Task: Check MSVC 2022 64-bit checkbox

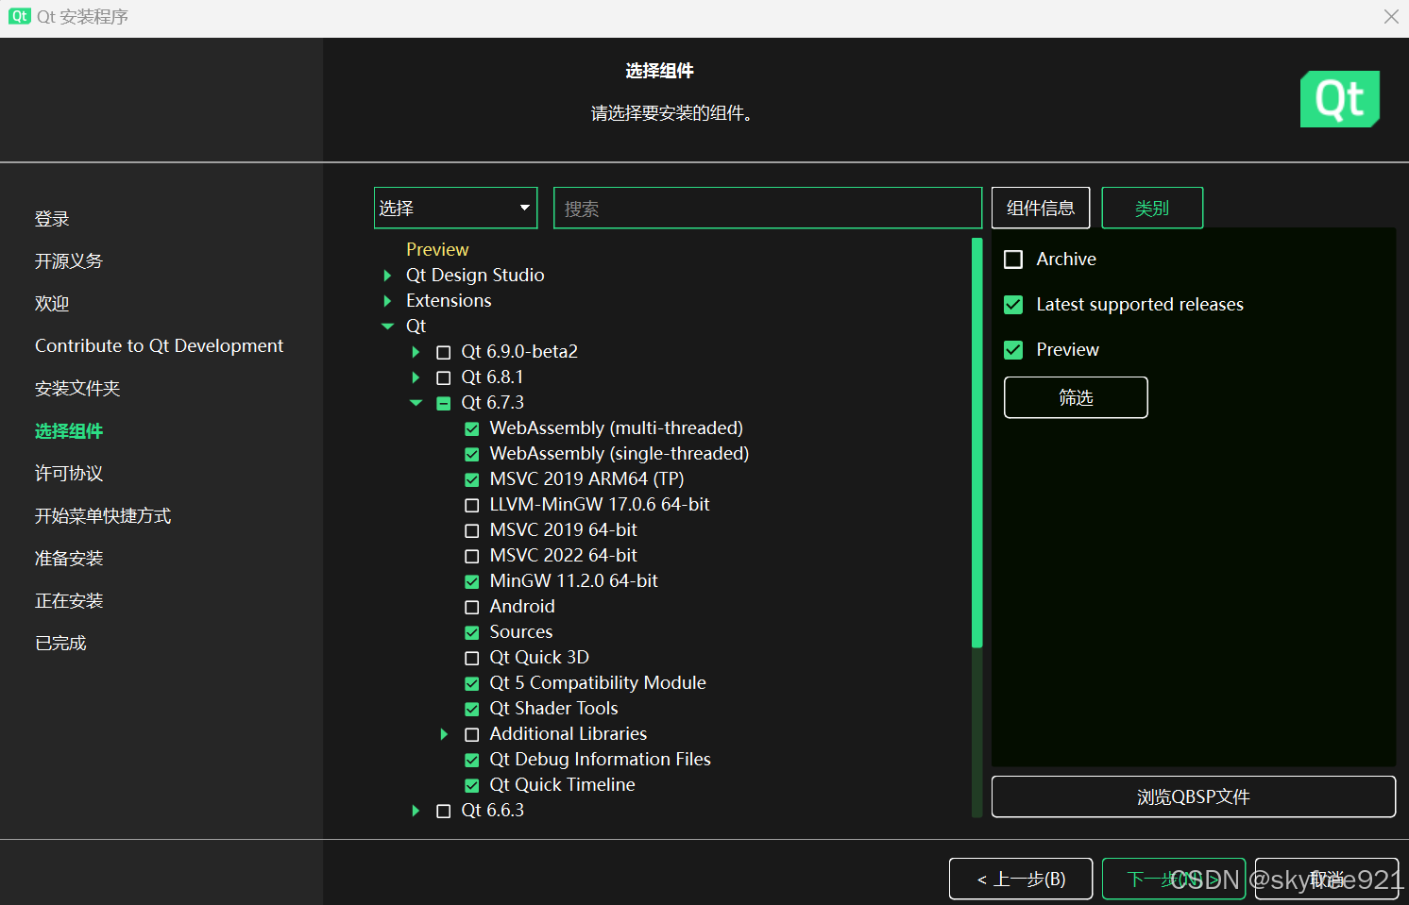Action: [x=472, y=556]
